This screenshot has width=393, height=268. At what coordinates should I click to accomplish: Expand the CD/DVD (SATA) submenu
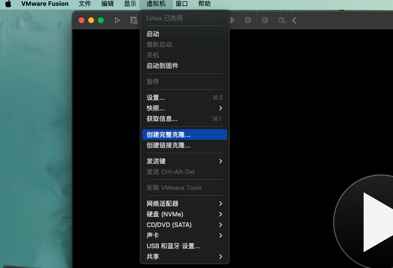[185, 225]
